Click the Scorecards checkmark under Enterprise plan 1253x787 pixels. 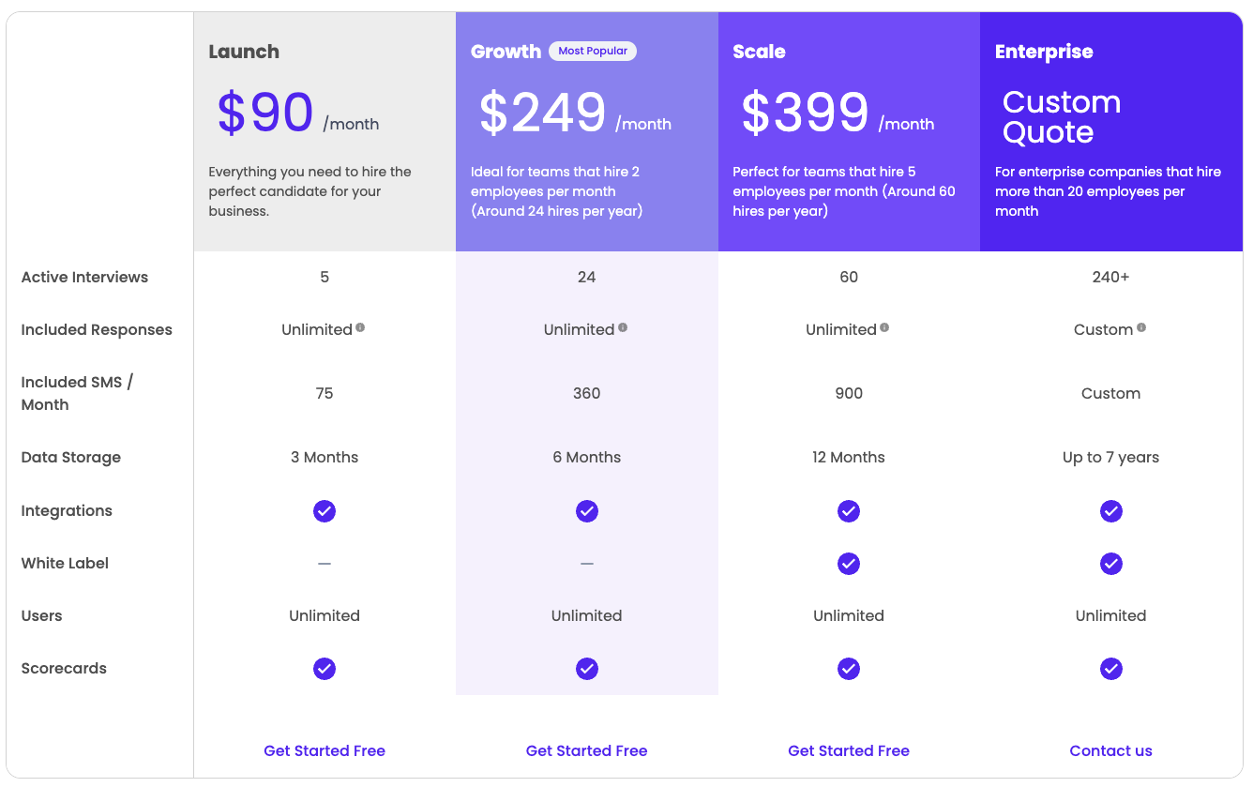(1111, 669)
